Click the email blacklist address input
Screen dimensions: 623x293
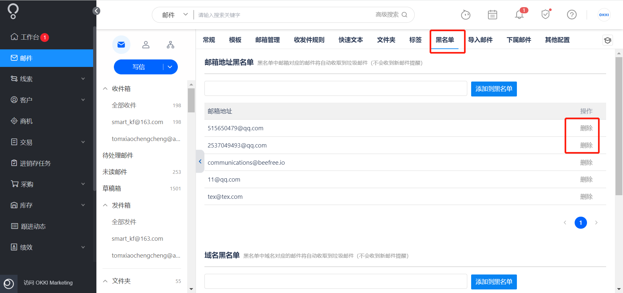click(x=336, y=88)
